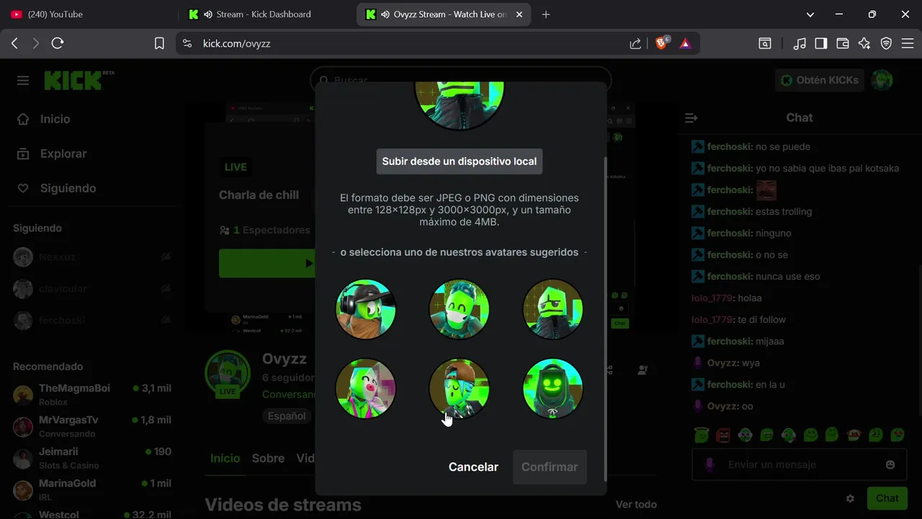Open Brave Rewards triangle icon
This screenshot has height=519, width=922.
pos(685,43)
